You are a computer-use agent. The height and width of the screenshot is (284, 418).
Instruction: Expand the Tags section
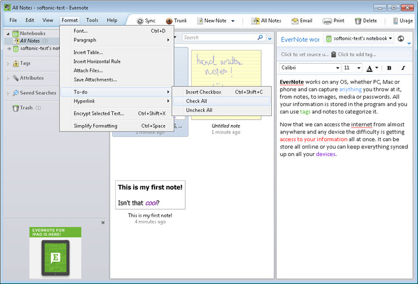(x=8, y=64)
